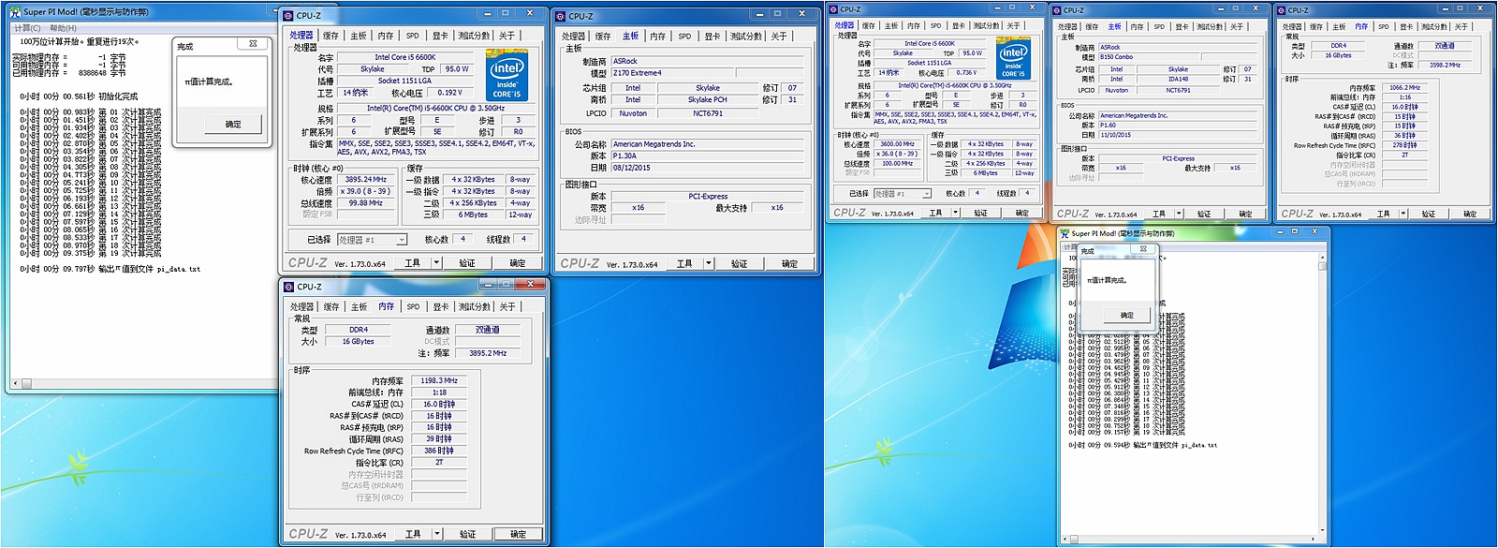Click 确定 button in B150 Combo CPU-Z window
Image resolution: width=1498 pixels, height=548 pixels.
(1245, 214)
